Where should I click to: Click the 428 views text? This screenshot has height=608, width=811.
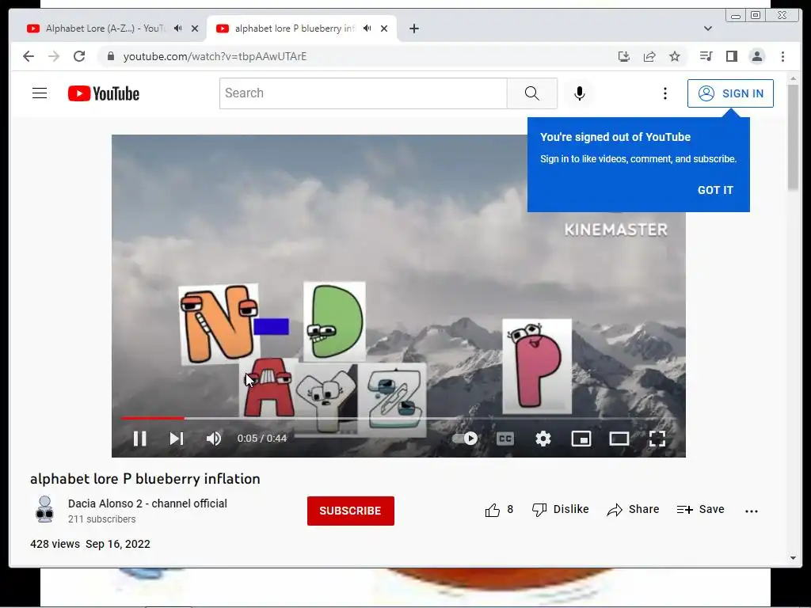pos(55,544)
